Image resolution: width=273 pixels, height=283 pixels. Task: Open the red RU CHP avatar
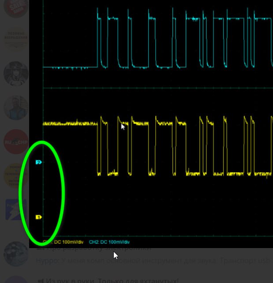(x=16, y=141)
